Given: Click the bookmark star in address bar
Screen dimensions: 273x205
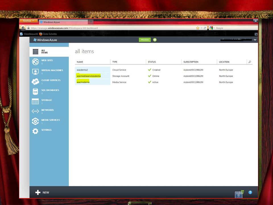Looking at the screenshot, I should [x=198, y=28].
